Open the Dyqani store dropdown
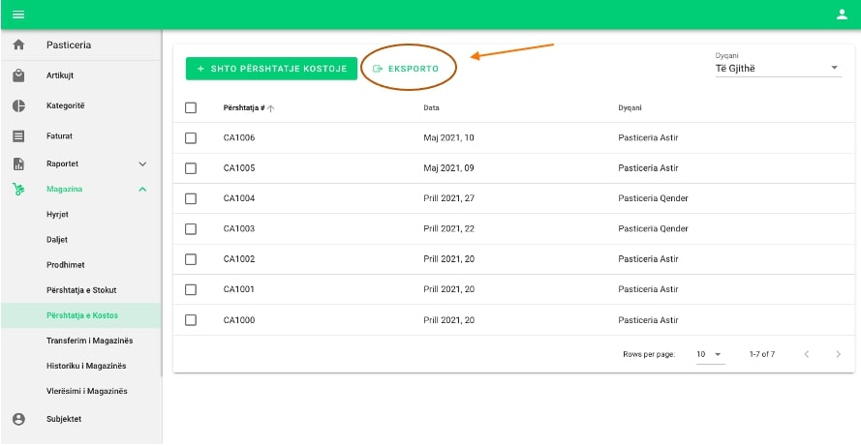 pyautogui.click(x=778, y=68)
